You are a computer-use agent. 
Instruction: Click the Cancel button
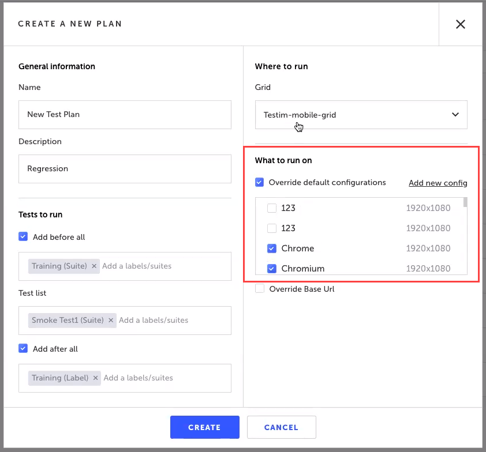(x=281, y=427)
